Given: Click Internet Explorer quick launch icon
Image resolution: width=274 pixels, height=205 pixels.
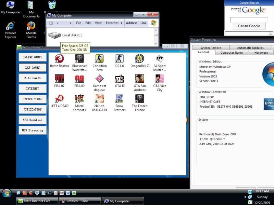Looking at the screenshot, I should (18, 193).
